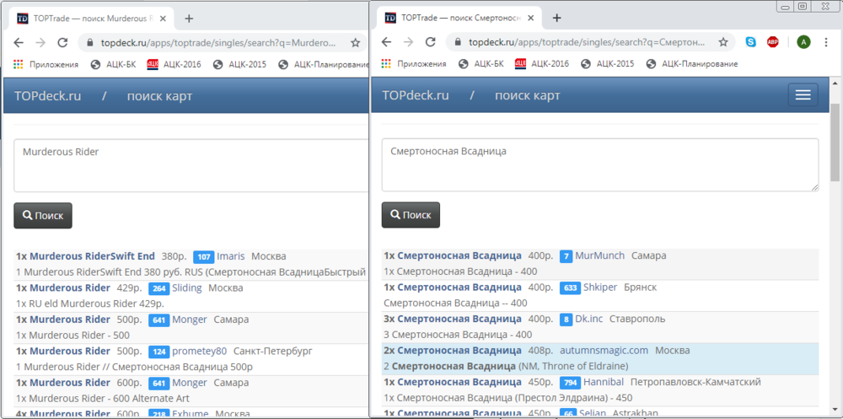Open a new tab in the left window

click(x=189, y=18)
